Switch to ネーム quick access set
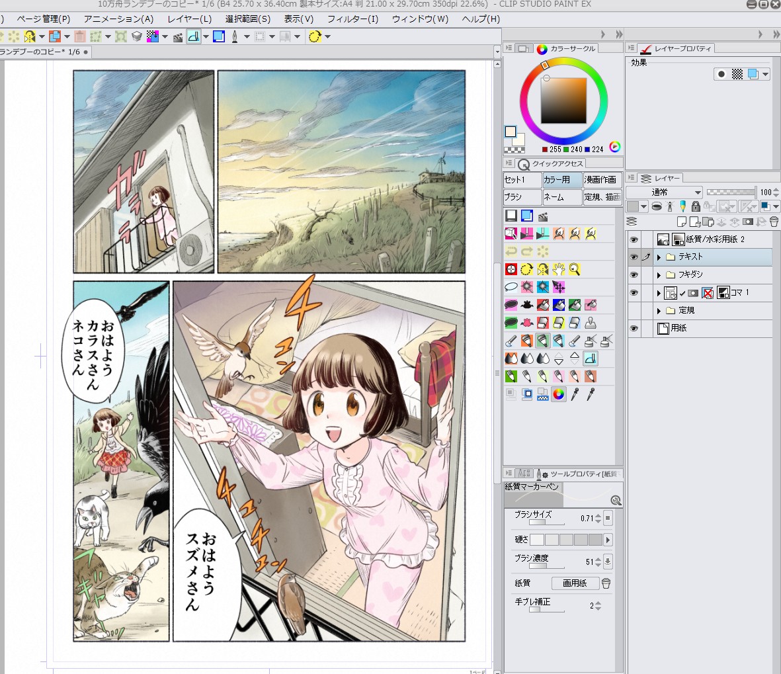The height and width of the screenshot is (674, 781). tap(562, 196)
